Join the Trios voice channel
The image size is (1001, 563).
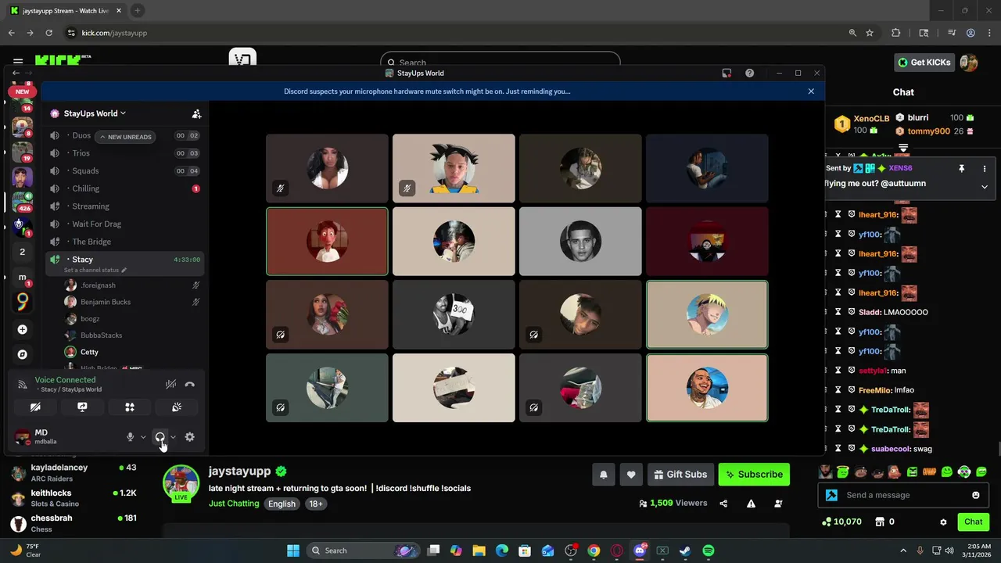[x=124, y=153]
